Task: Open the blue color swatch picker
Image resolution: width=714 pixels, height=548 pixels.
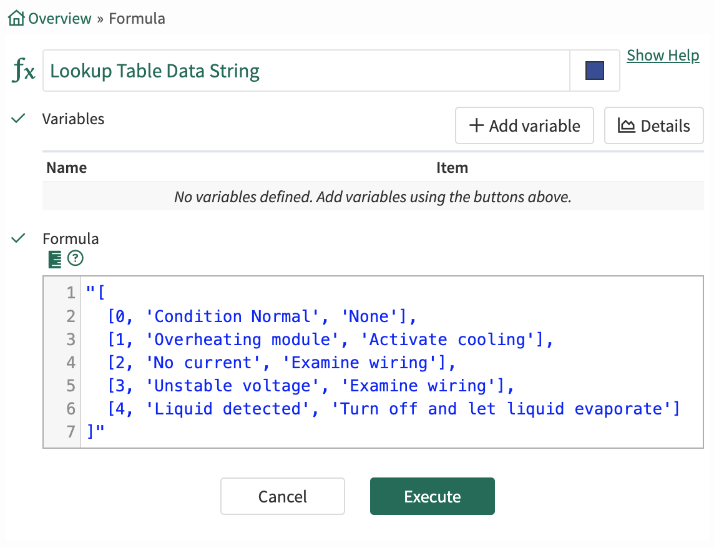Action: pyautogui.click(x=594, y=71)
